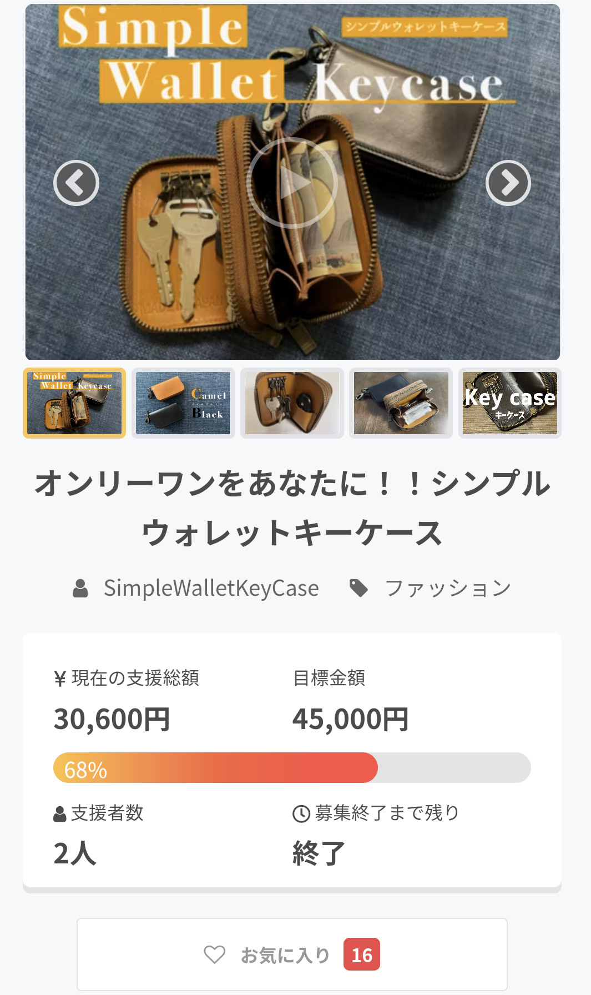591x995 pixels.
Task: Click the 68% funding progress bar
Action: 292,767
